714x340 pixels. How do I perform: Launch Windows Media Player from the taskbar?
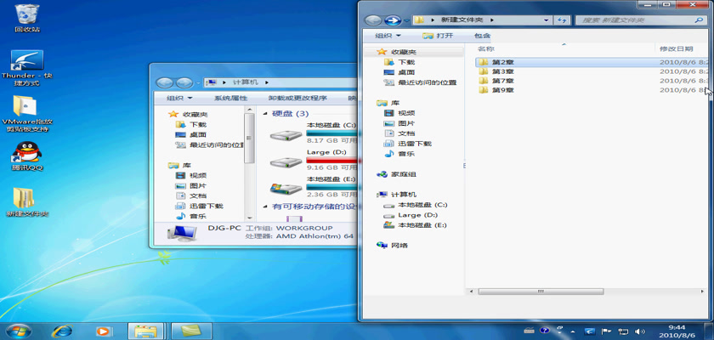click(103, 331)
